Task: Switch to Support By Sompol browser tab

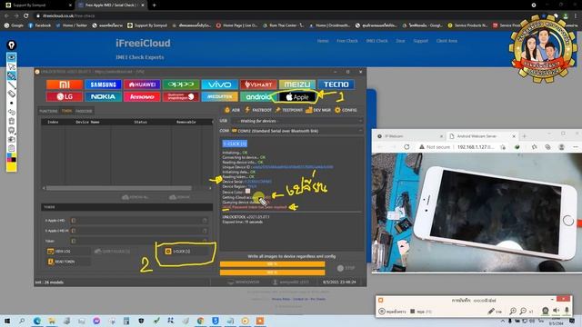Action: (38, 5)
